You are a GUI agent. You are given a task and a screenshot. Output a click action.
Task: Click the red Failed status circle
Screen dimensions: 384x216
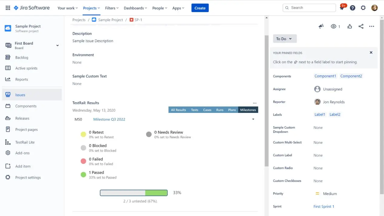coord(83,161)
